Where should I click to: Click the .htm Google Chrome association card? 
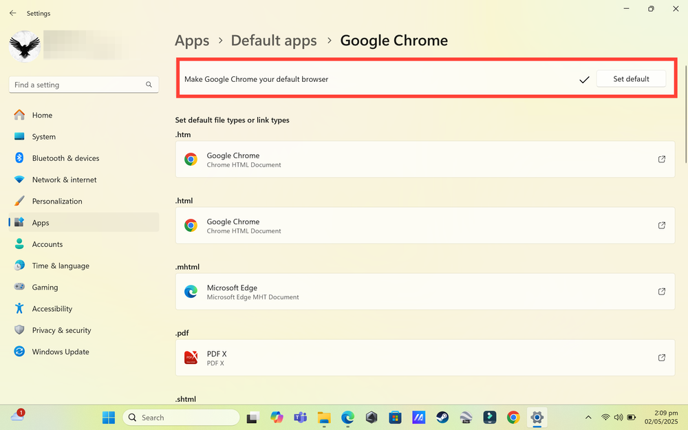click(x=425, y=160)
